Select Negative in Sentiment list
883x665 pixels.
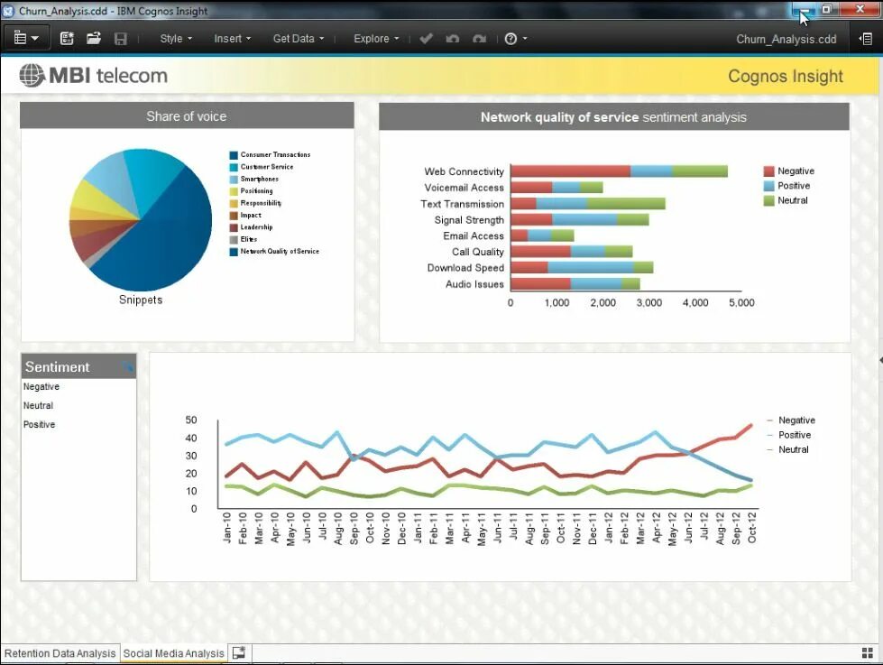(x=41, y=386)
